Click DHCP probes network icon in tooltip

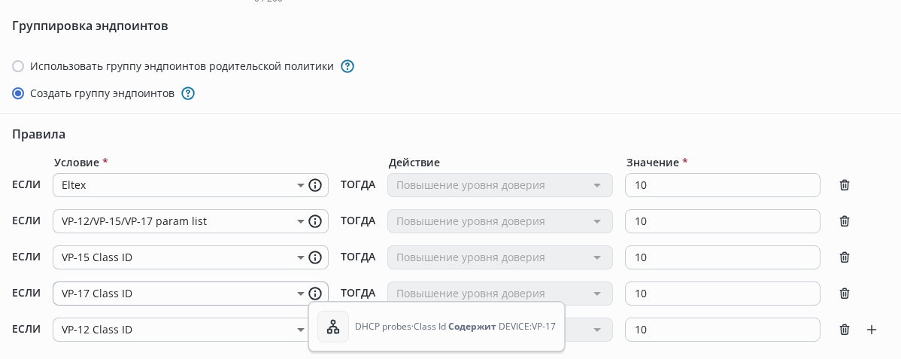click(333, 327)
